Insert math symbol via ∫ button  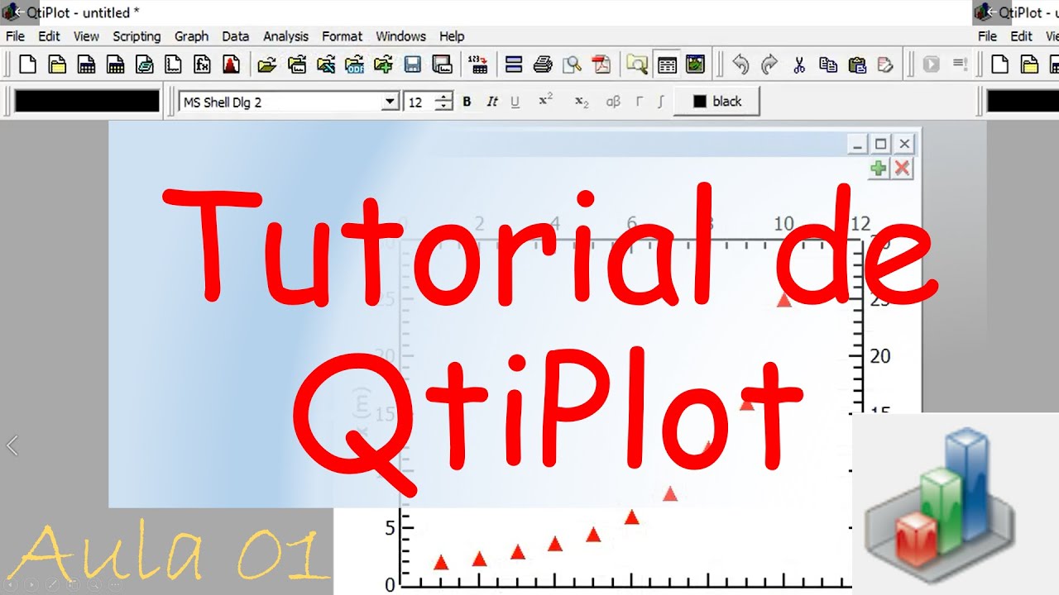tap(660, 102)
